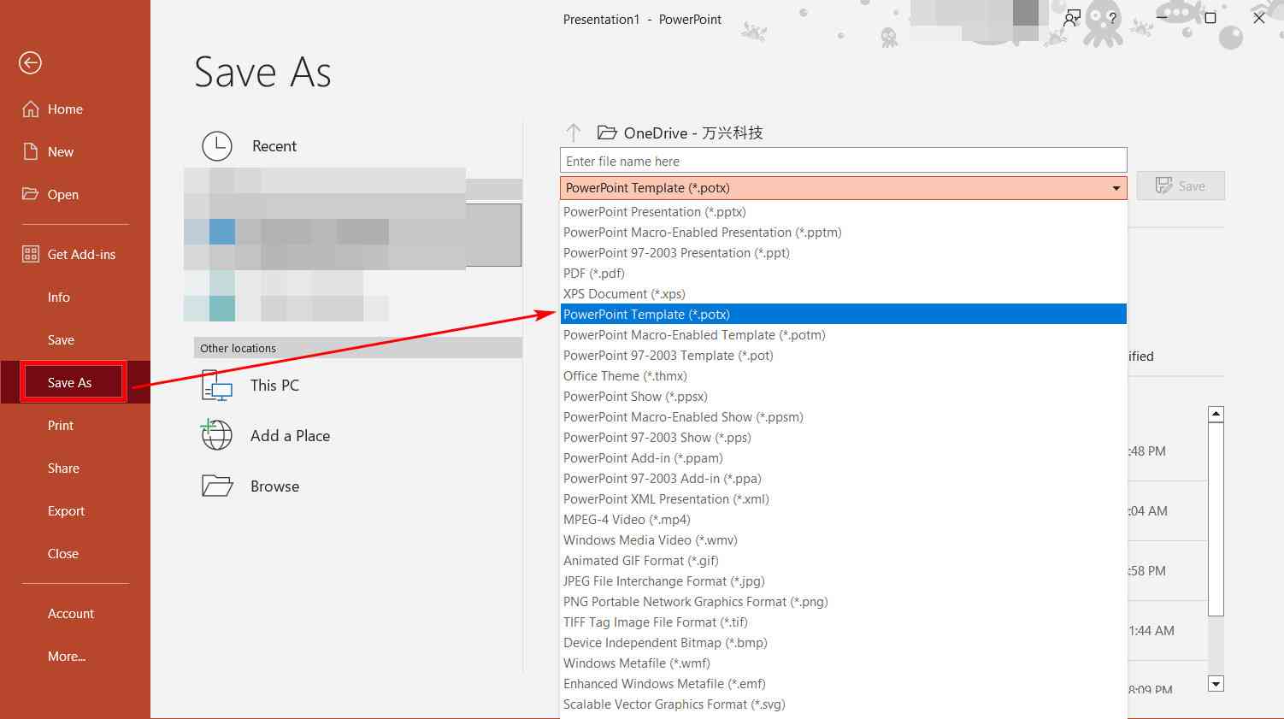Click the back arrow icon in sidebar
The image size is (1284, 719).
tap(30, 62)
